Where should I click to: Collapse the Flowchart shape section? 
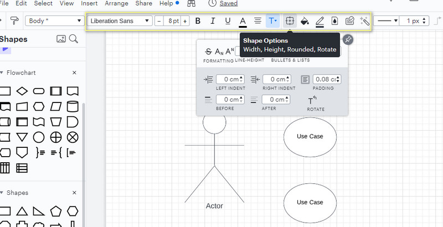pyautogui.click(x=2, y=73)
